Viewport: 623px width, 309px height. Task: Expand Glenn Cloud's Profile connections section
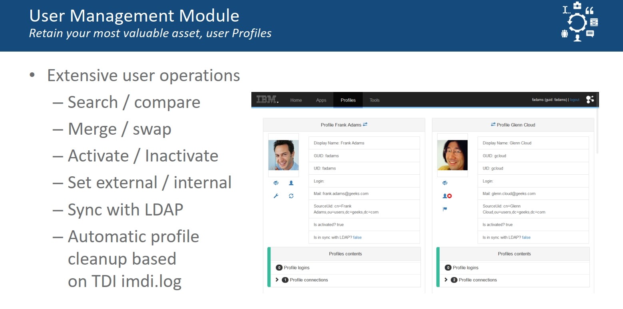446,280
